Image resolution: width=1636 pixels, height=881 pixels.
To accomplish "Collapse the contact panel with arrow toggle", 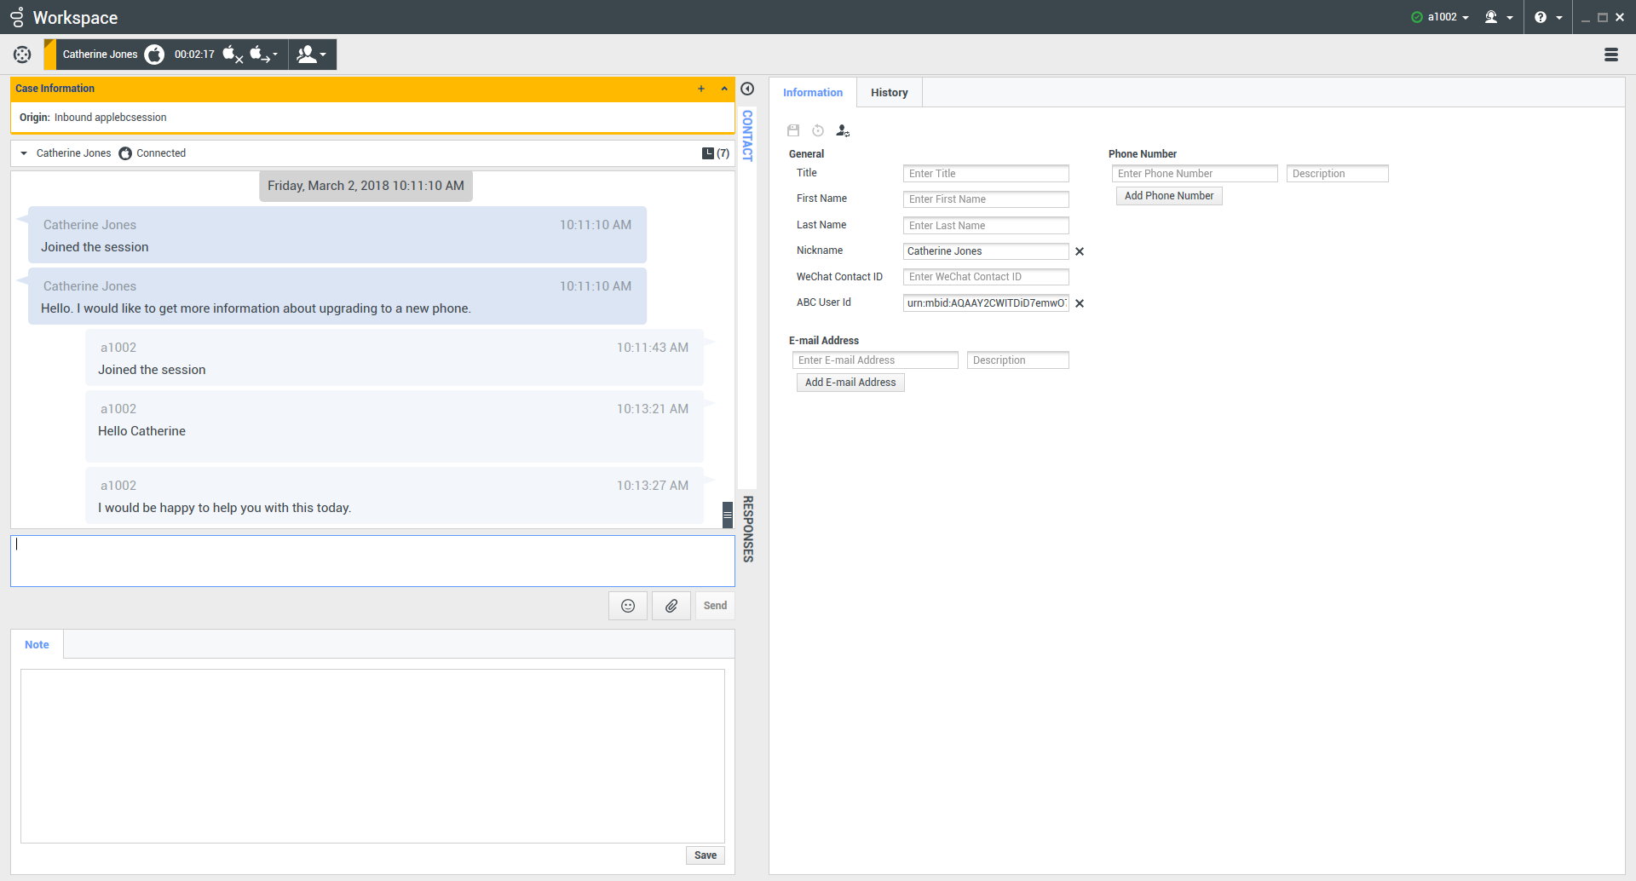I will pyautogui.click(x=747, y=89).
